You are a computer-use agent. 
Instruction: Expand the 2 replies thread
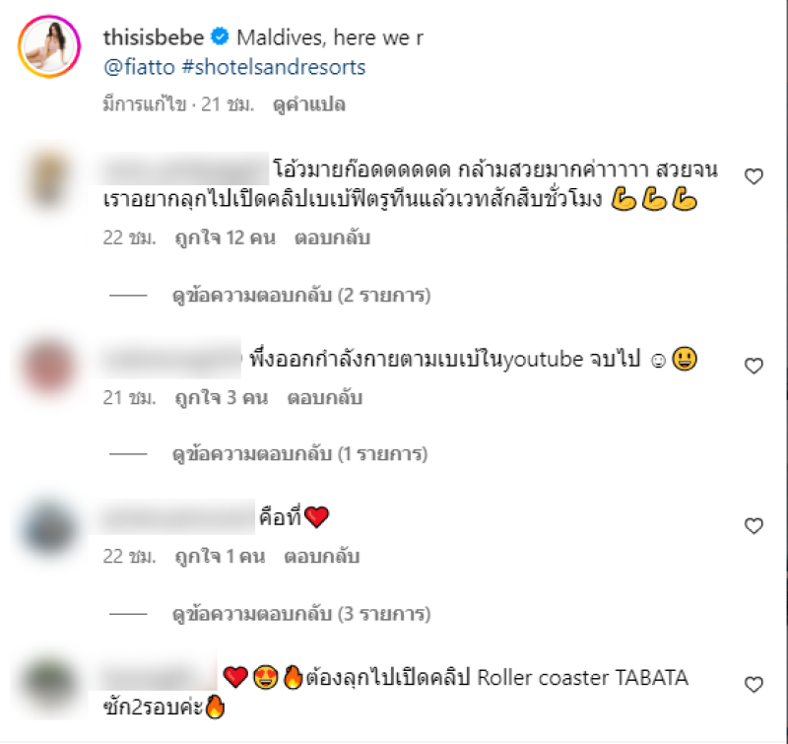(301, 295)
